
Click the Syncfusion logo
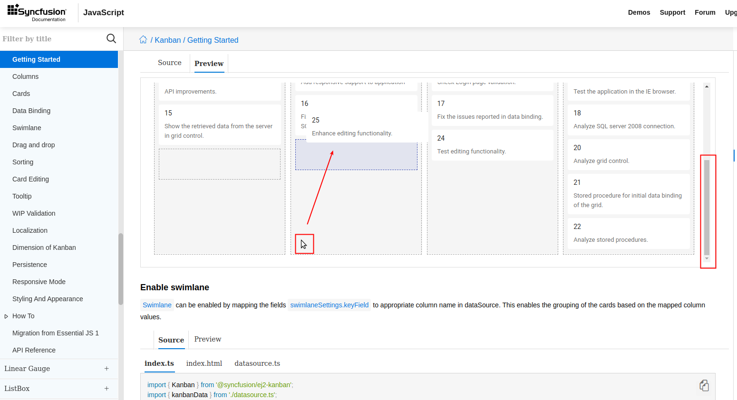click(x=37, y=13)
